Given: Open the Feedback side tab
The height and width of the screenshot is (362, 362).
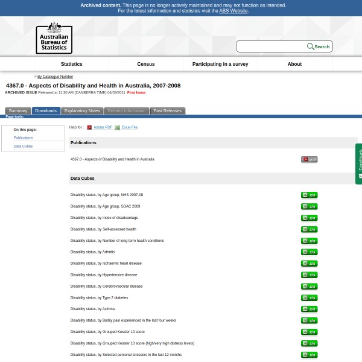Looking at the screenshot, I should [359, 163].
